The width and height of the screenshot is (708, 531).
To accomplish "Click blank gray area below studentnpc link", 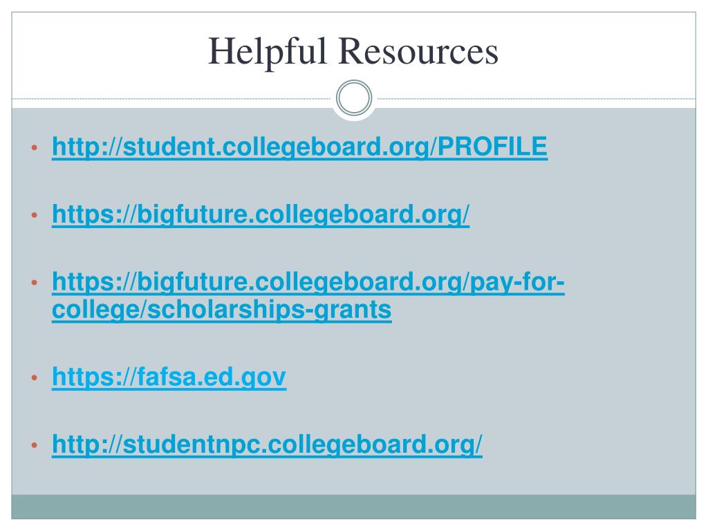I will click(353, 476).
